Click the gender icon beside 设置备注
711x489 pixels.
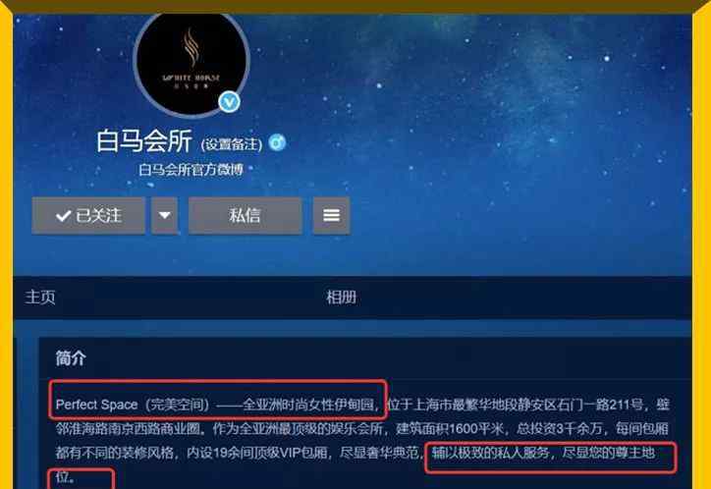point(277,142)
